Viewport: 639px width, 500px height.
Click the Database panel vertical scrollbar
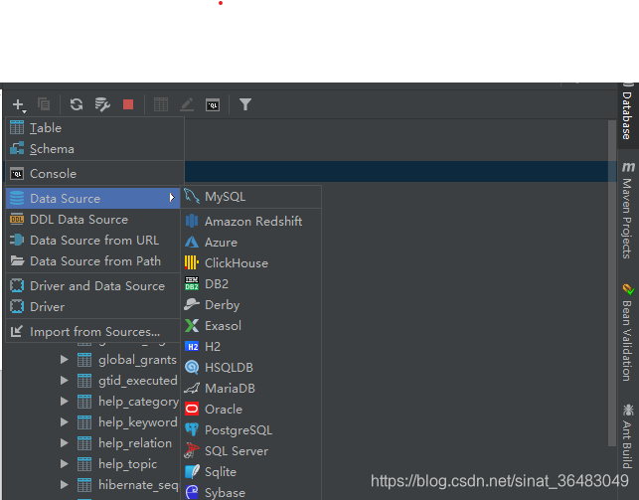612,283
